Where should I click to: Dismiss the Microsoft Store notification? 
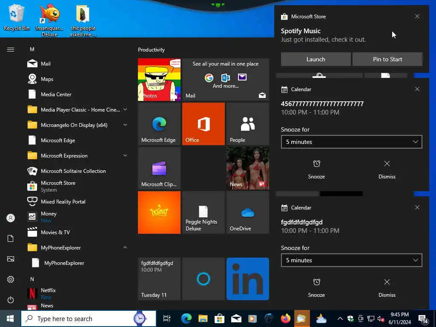[417, 17]
